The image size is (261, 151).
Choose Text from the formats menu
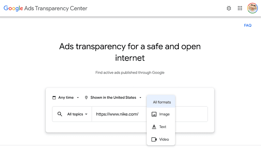tap(162, 127)
